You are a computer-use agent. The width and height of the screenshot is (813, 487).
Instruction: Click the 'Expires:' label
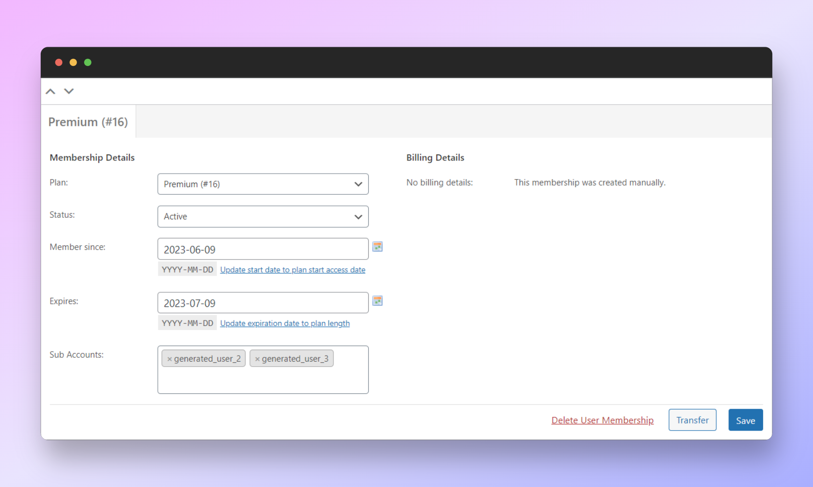64,301
